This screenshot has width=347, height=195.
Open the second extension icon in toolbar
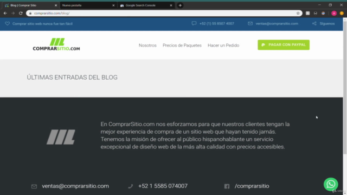click(316, 13)
